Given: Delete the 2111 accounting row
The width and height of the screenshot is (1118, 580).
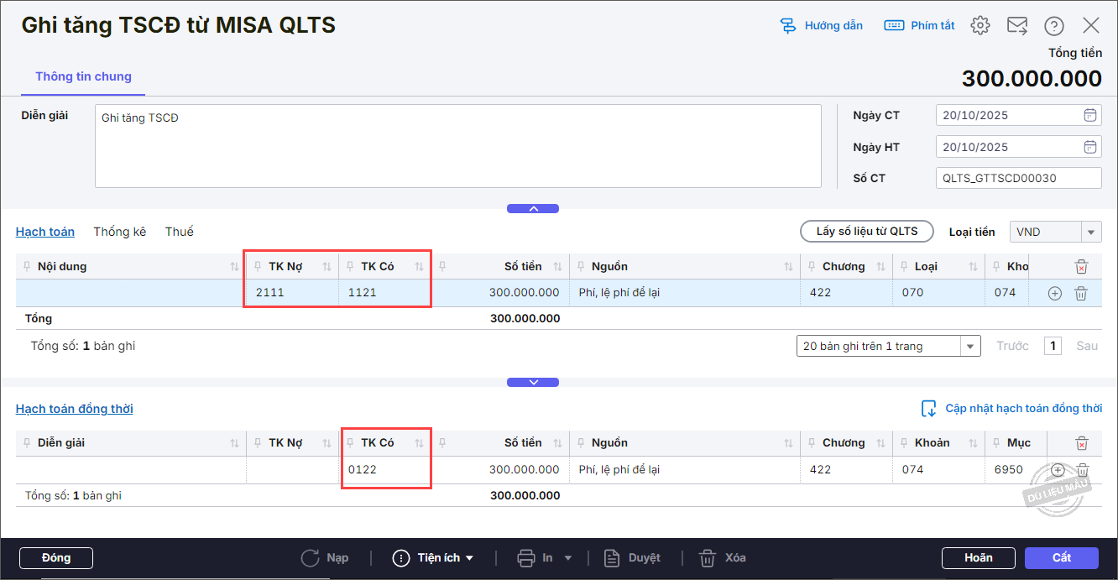Looking at the screenshot, I should tap(1081, 293).
